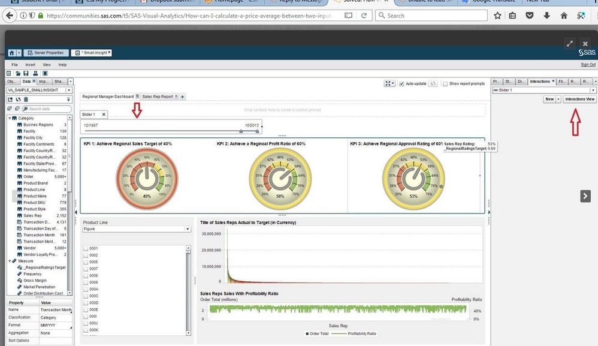Open VA_SAMPLE_SMALLINSIGHT data source dropdown
Image resolution: width=598 pixels, height=346 pixels.
click(69, 90)
